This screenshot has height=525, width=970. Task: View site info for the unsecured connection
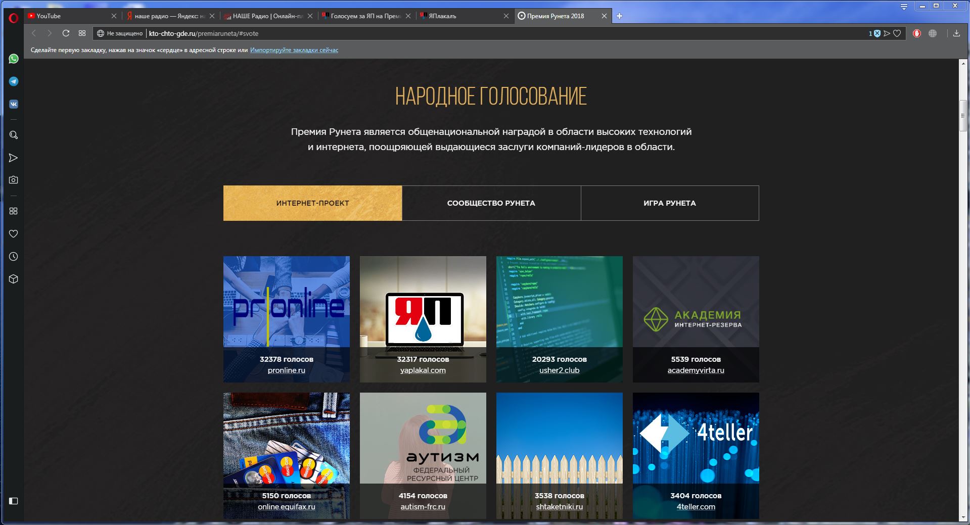(x=120, y=33)
